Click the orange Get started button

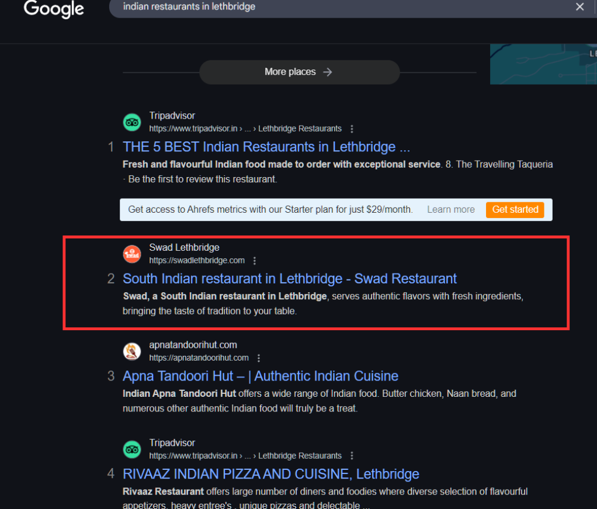coord(515,210)
